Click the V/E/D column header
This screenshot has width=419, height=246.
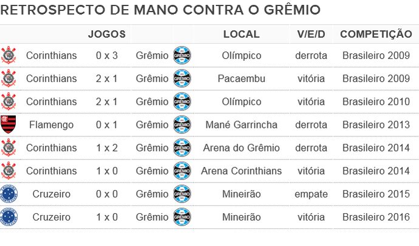pyautogui.click(x=311, y=35)
